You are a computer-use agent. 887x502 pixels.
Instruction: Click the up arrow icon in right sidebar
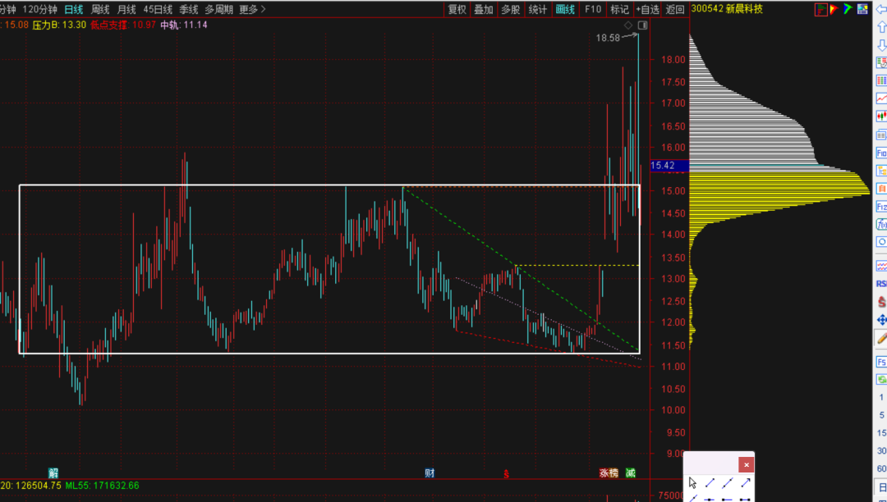point(881,27)
